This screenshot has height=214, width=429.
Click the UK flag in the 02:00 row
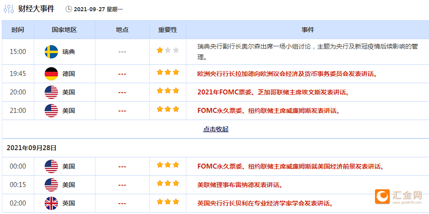click(51, 203)
